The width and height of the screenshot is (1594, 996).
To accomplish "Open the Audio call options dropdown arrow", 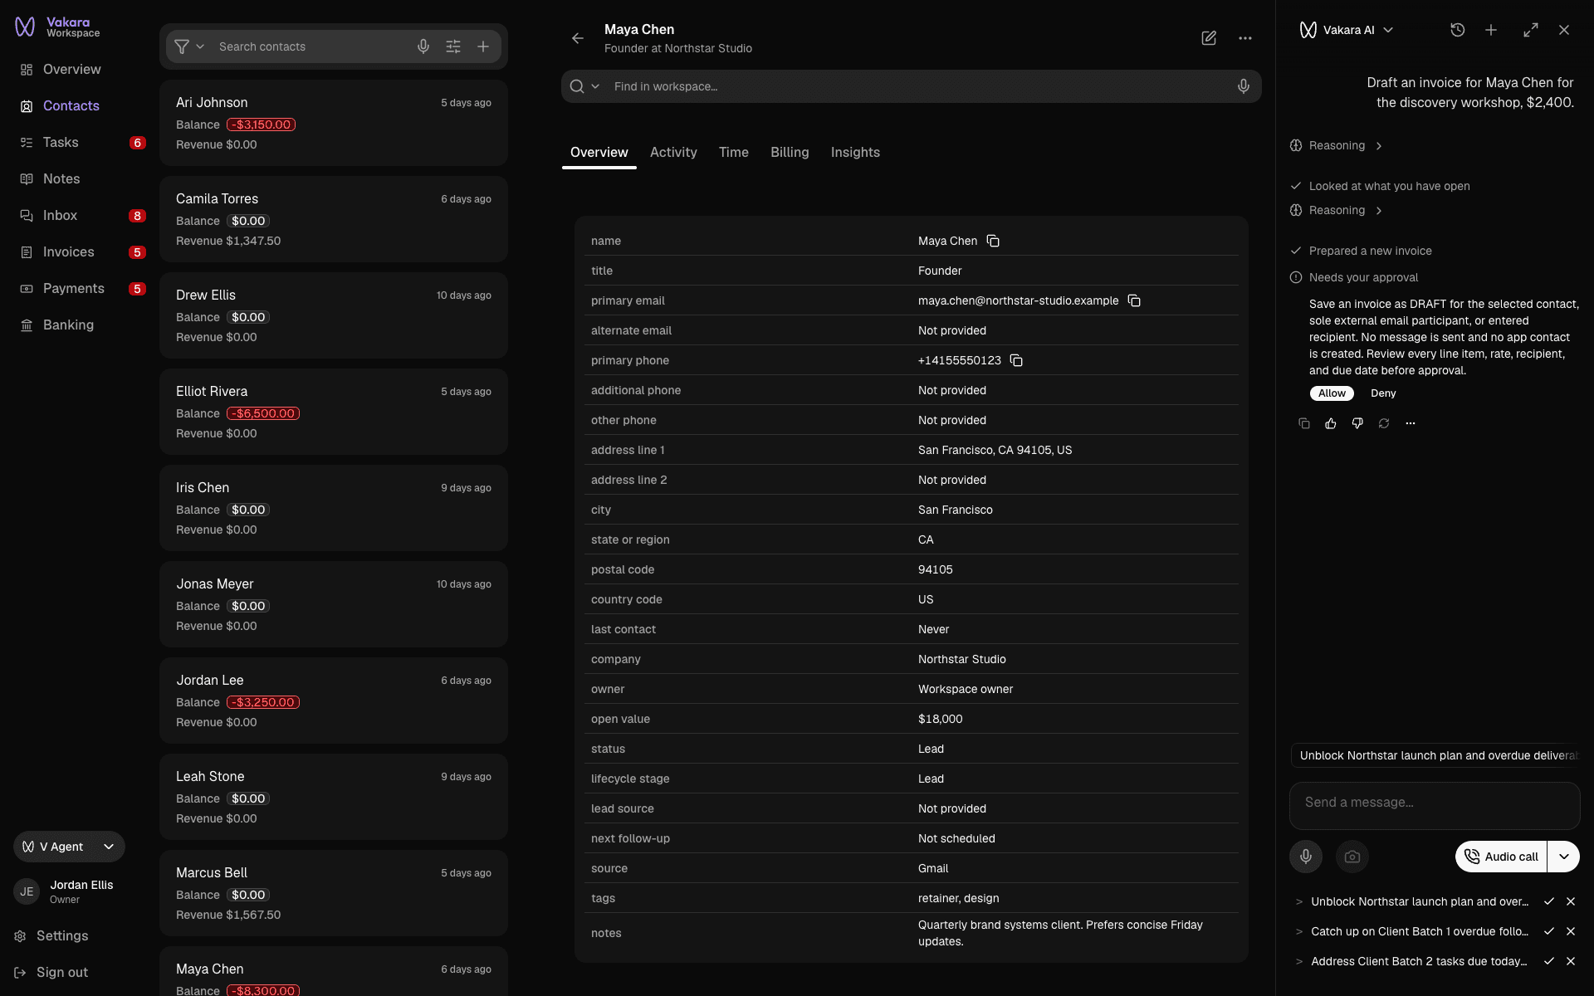I will point(1563,857).
